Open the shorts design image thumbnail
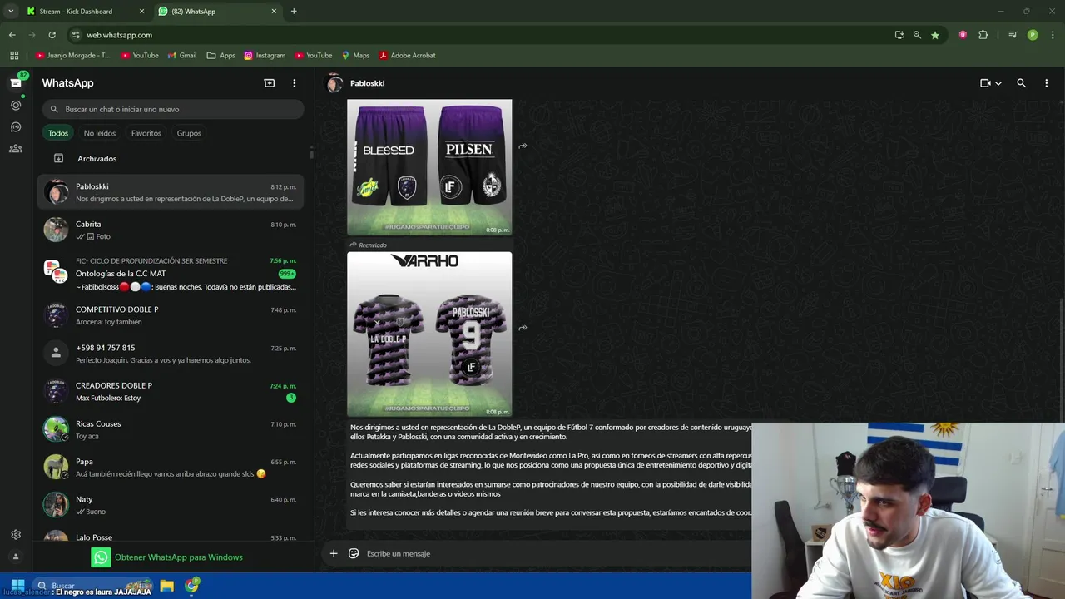The height and width of the screenshot is (599, 1065). 429,167
